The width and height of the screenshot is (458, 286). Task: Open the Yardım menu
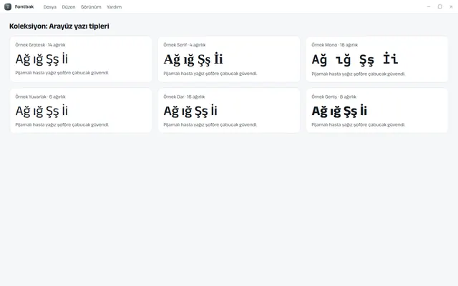click(x=114, y=7)
